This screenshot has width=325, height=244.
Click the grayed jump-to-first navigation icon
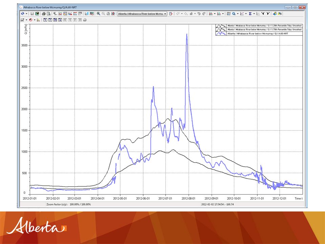tap(65, 20)
